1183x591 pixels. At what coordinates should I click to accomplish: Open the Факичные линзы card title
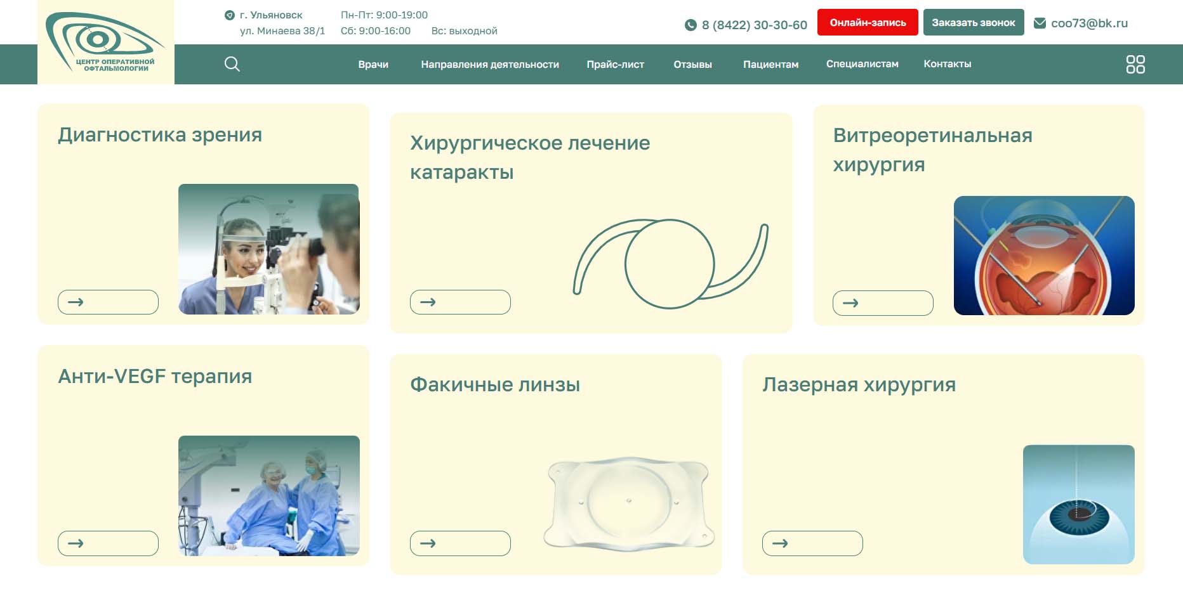(x=495, y=385)
